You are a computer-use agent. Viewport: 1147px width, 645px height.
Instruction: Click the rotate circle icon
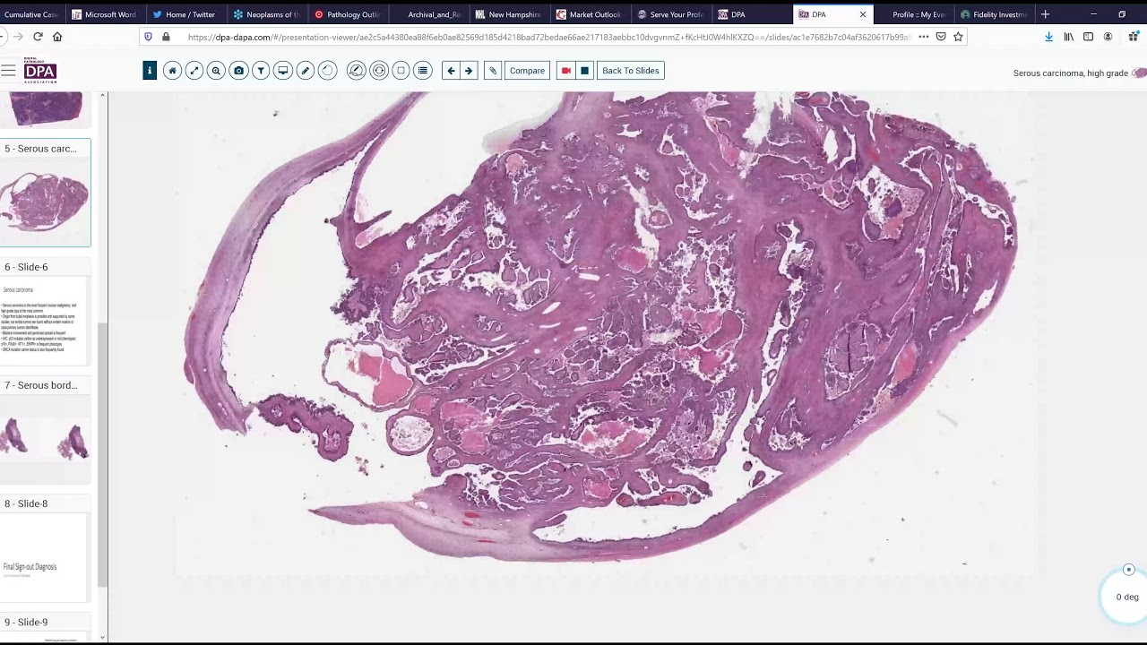(x=327, y=71)
